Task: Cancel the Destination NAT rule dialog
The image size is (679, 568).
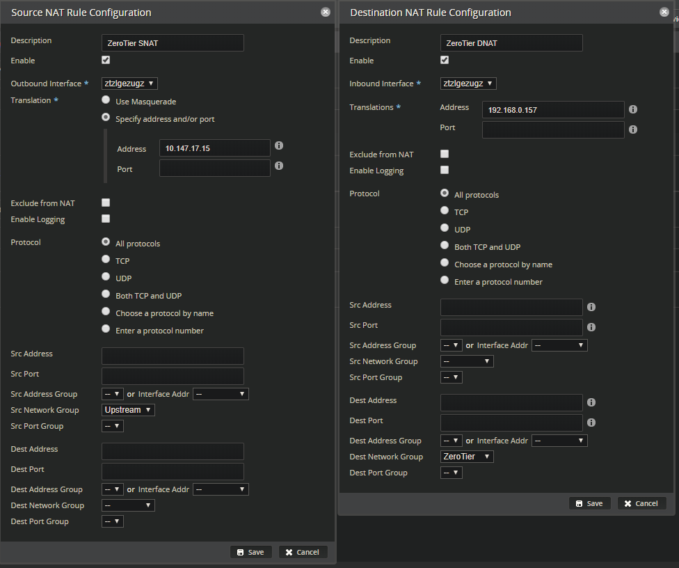Action: pos(641,503)
